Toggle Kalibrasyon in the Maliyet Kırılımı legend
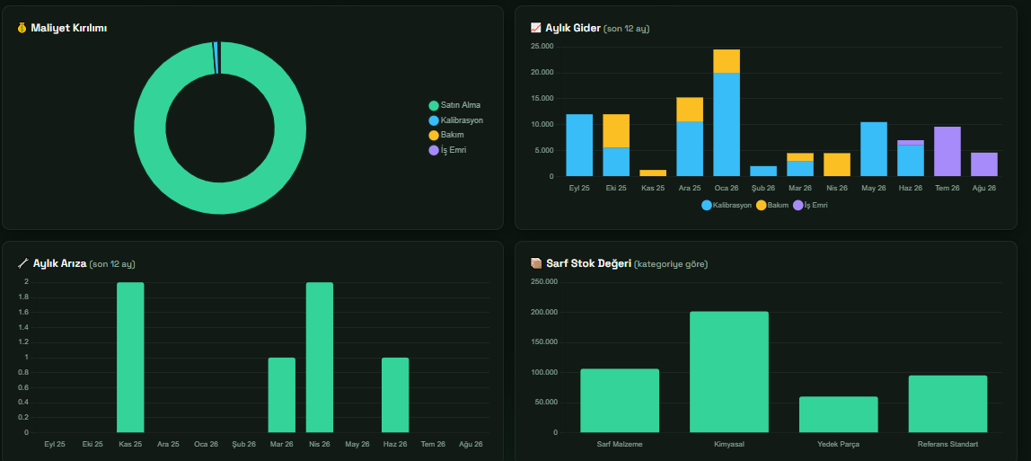 [x=455, y=120]
